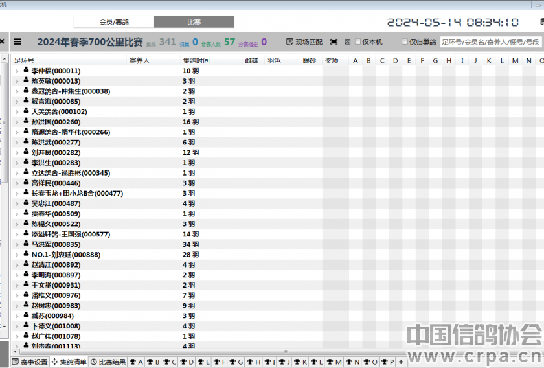
Task: Expand the 刘井良(000282) row
Action: pyautogui.click(x=17, y=153)
